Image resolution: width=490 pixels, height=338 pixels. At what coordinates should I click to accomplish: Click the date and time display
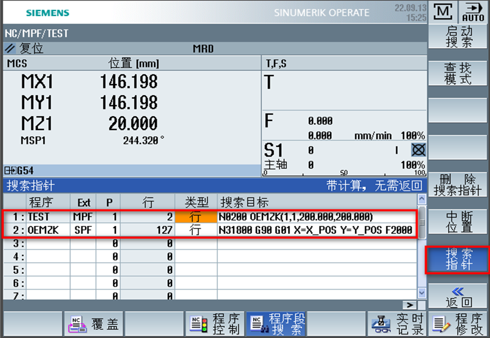[410, 12]
